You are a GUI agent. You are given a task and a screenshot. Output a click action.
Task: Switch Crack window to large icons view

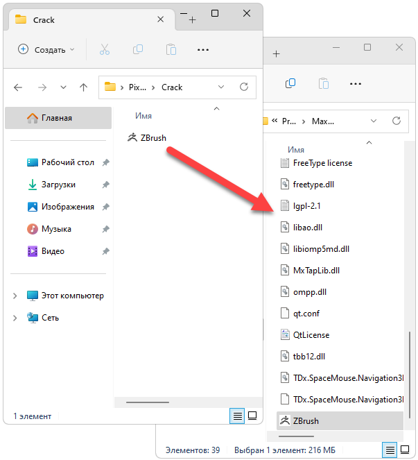tap(252, 416)
